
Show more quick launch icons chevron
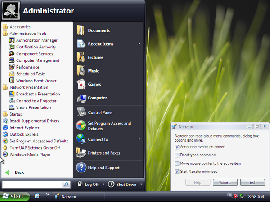[47, 194]
